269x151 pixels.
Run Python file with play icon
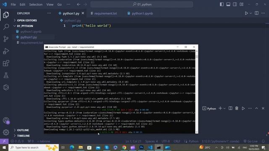(x=246, y=13)
